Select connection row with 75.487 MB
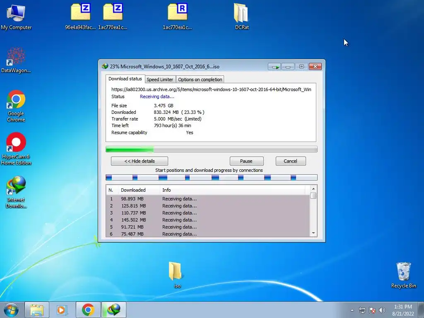 click(x=208, y=234)
